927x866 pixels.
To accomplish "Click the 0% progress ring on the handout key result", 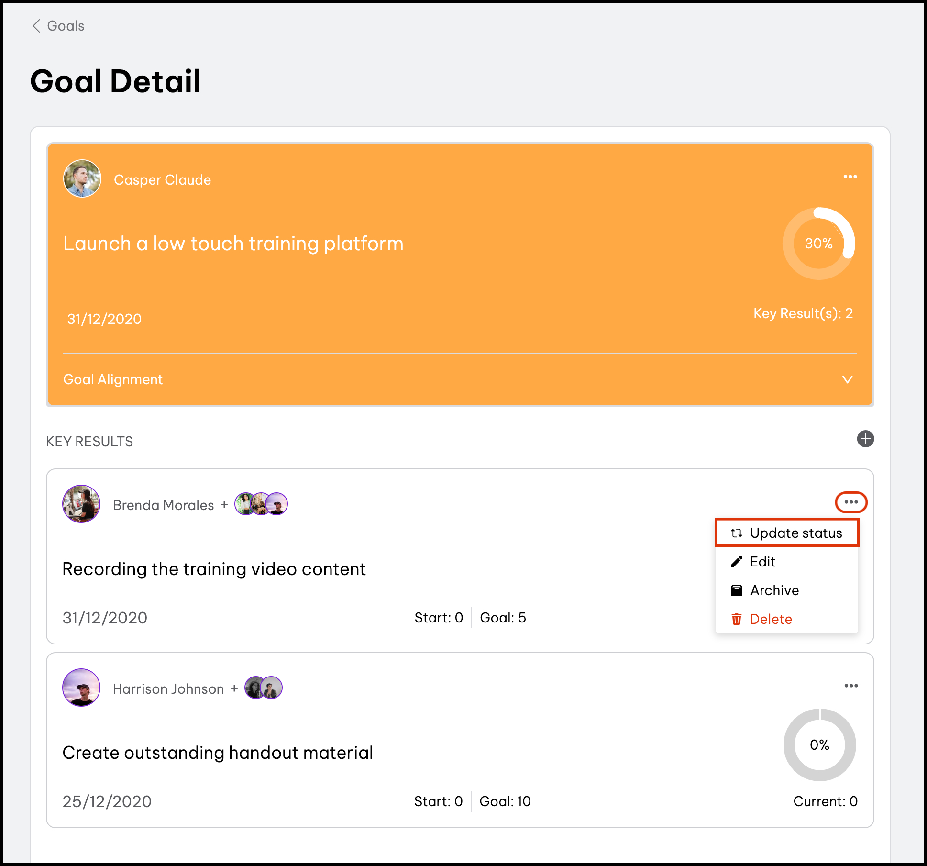I will point(819,745).
